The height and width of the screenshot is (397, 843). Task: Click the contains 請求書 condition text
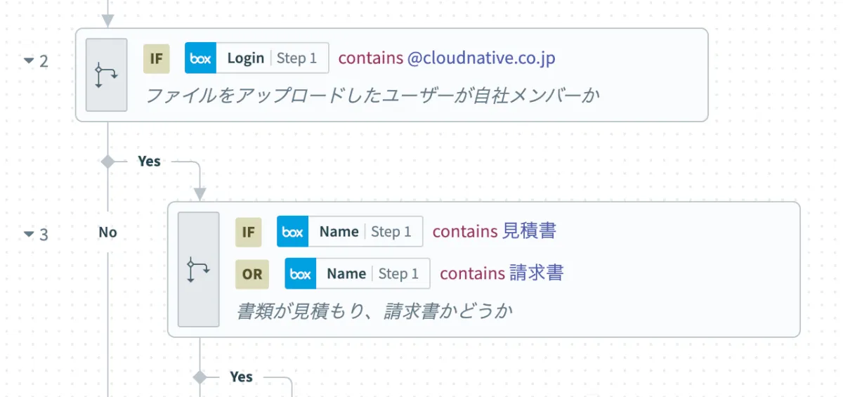click(x=502, y=273)
